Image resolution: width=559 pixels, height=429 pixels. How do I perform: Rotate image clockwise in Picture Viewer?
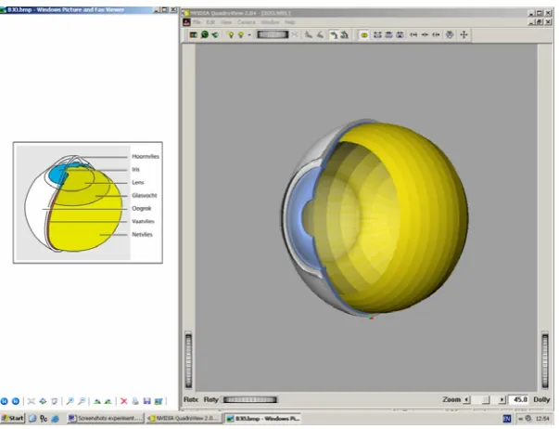(x=97, y=401)
